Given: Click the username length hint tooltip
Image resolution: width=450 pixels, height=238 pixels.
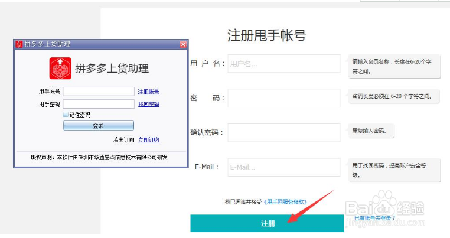Looking at the screenshot, I should (x=394, y=66).
